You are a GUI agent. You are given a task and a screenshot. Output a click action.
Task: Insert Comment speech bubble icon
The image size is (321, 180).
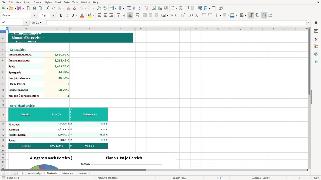187,8
